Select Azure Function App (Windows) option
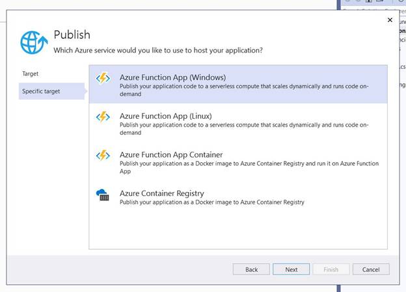The image size is (406, 292). point(238,84)
